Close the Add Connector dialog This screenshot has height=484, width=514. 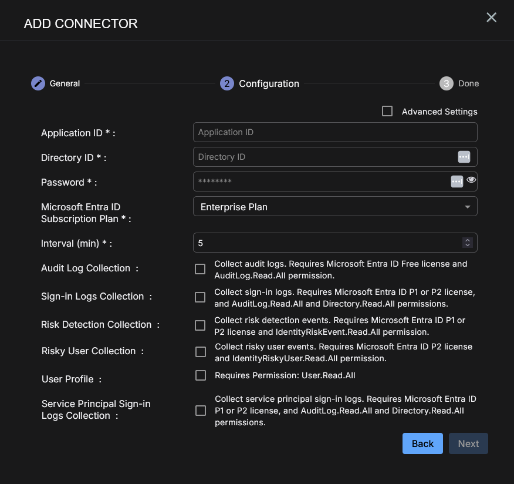[x=492, y=18]
